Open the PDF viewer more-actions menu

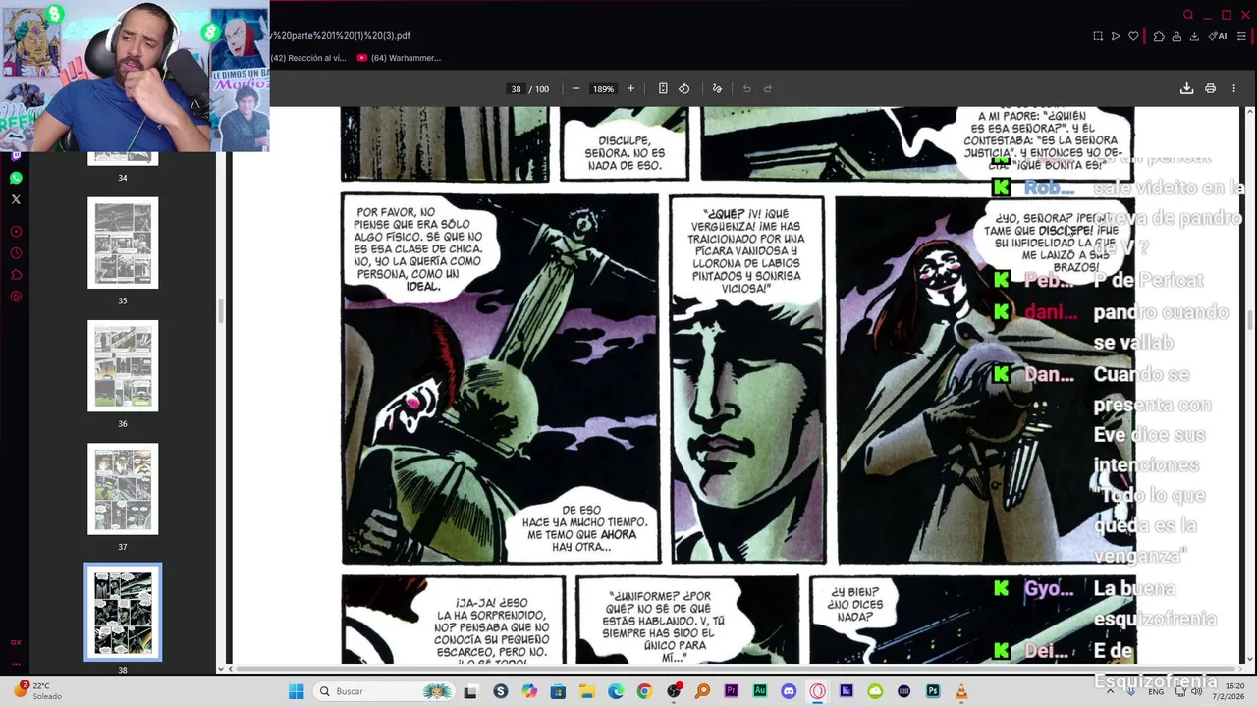click(1233, 88)
